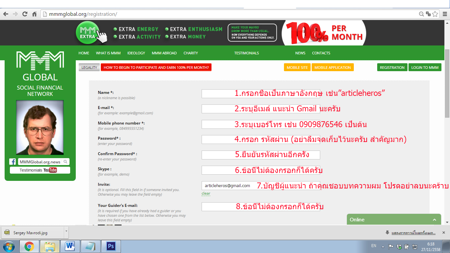Bookmark the page with the star icon

pyautogui.click(x=435, y=14)
